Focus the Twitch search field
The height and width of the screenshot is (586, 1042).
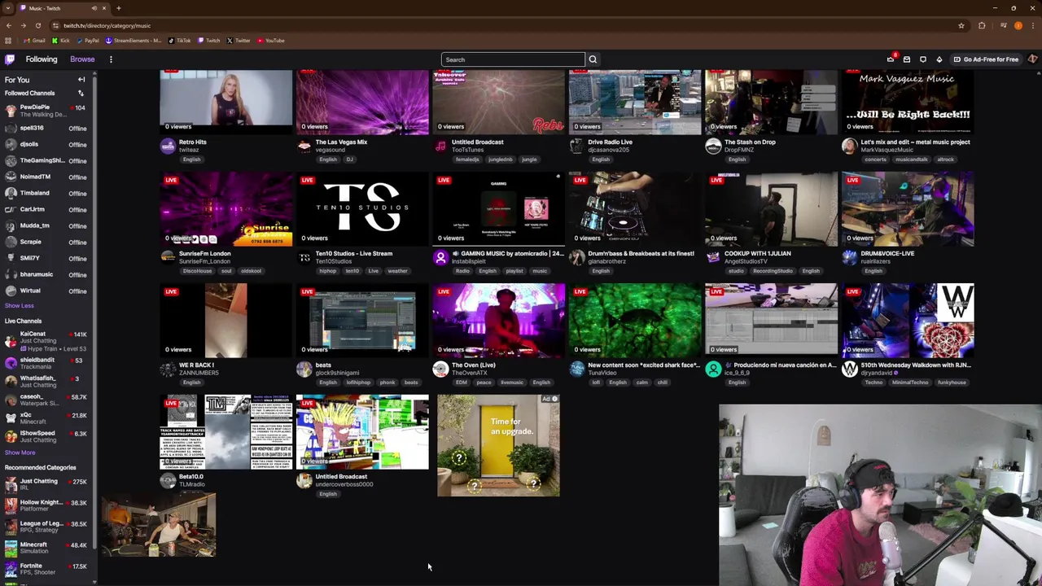[513, 59]
